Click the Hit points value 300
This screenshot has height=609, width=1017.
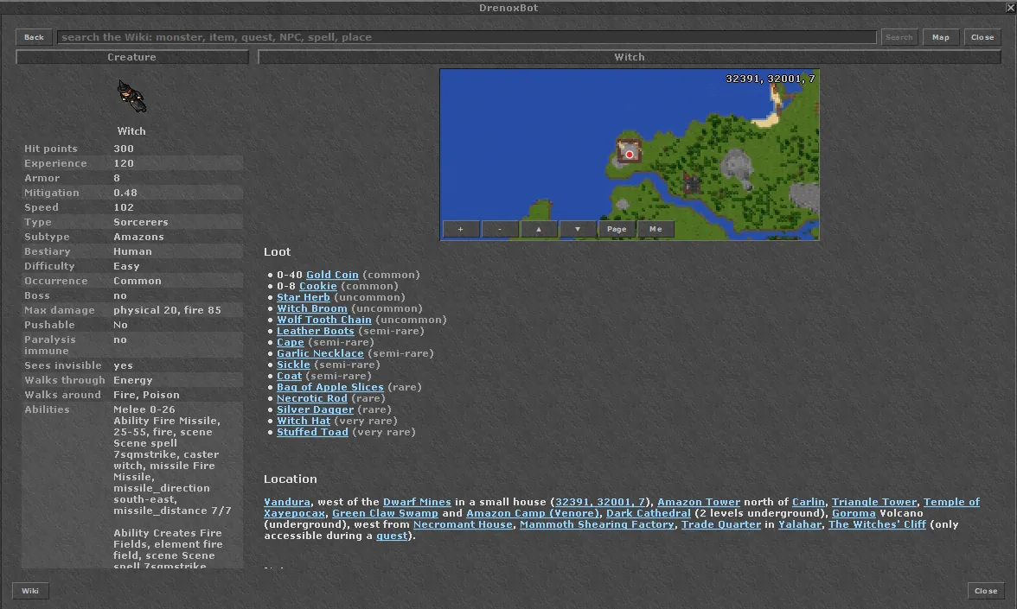(123, 149)
